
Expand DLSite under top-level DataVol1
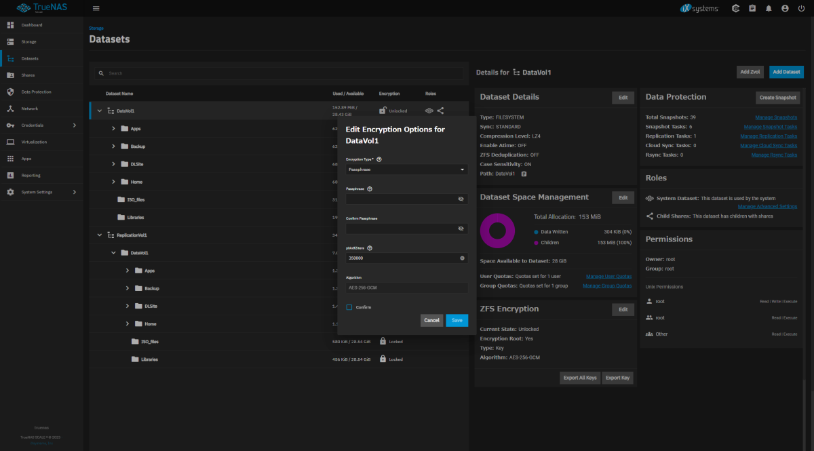coord(114,163)
